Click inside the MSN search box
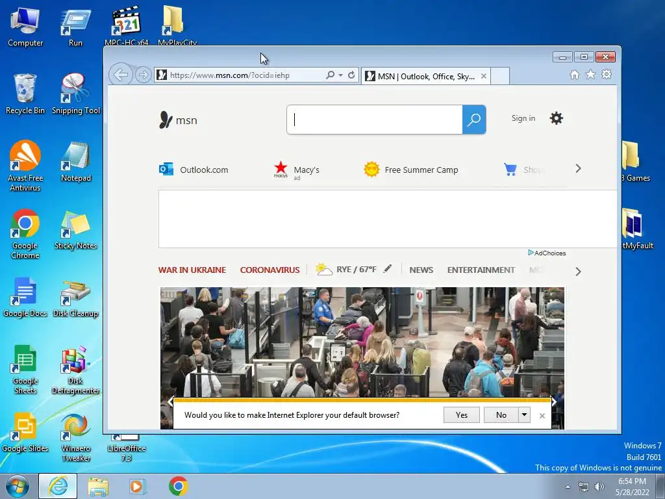The image size is (665, 499). pyautogui.click(x=375, y=120)
